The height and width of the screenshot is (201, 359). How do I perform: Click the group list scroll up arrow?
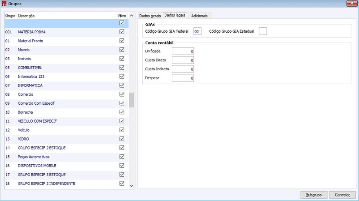tap(131, 16)
